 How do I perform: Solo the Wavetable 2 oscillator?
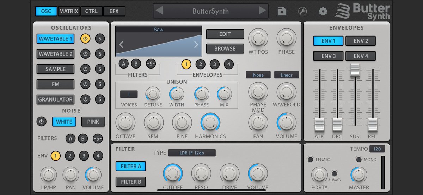point(100,54)
